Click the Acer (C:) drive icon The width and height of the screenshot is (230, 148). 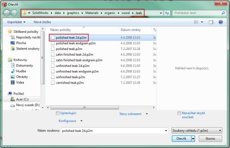point(13,99)
